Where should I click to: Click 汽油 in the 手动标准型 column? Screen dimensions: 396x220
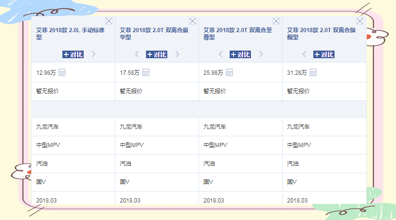click(x=42, y=164)
